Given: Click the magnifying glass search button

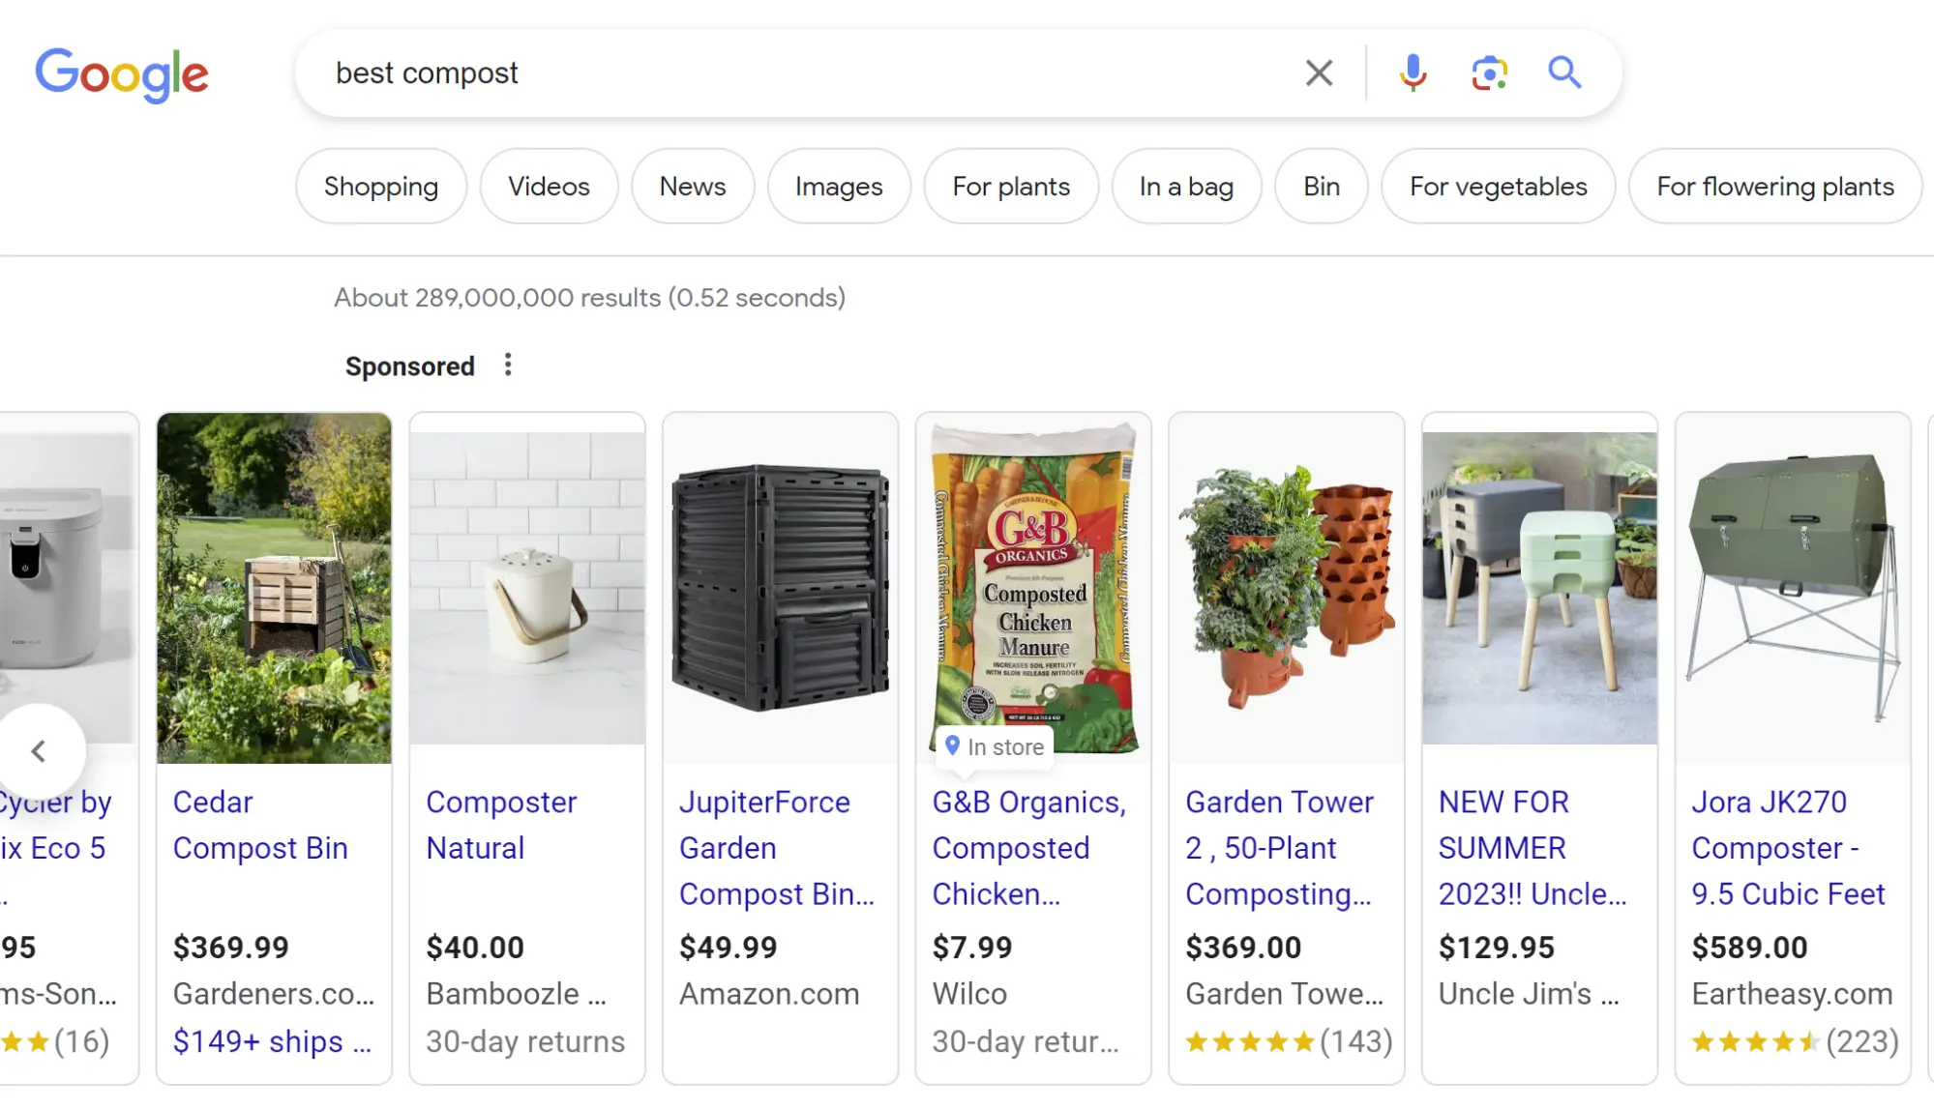Looking at the screenshot, I should [1563, 73].
